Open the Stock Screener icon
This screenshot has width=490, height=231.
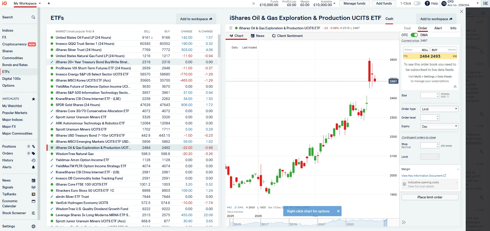click(x=33, y=213)
